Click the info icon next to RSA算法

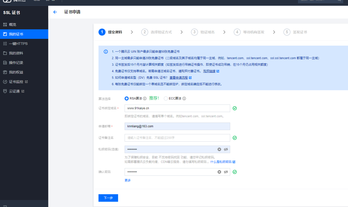tap(145, 98)
